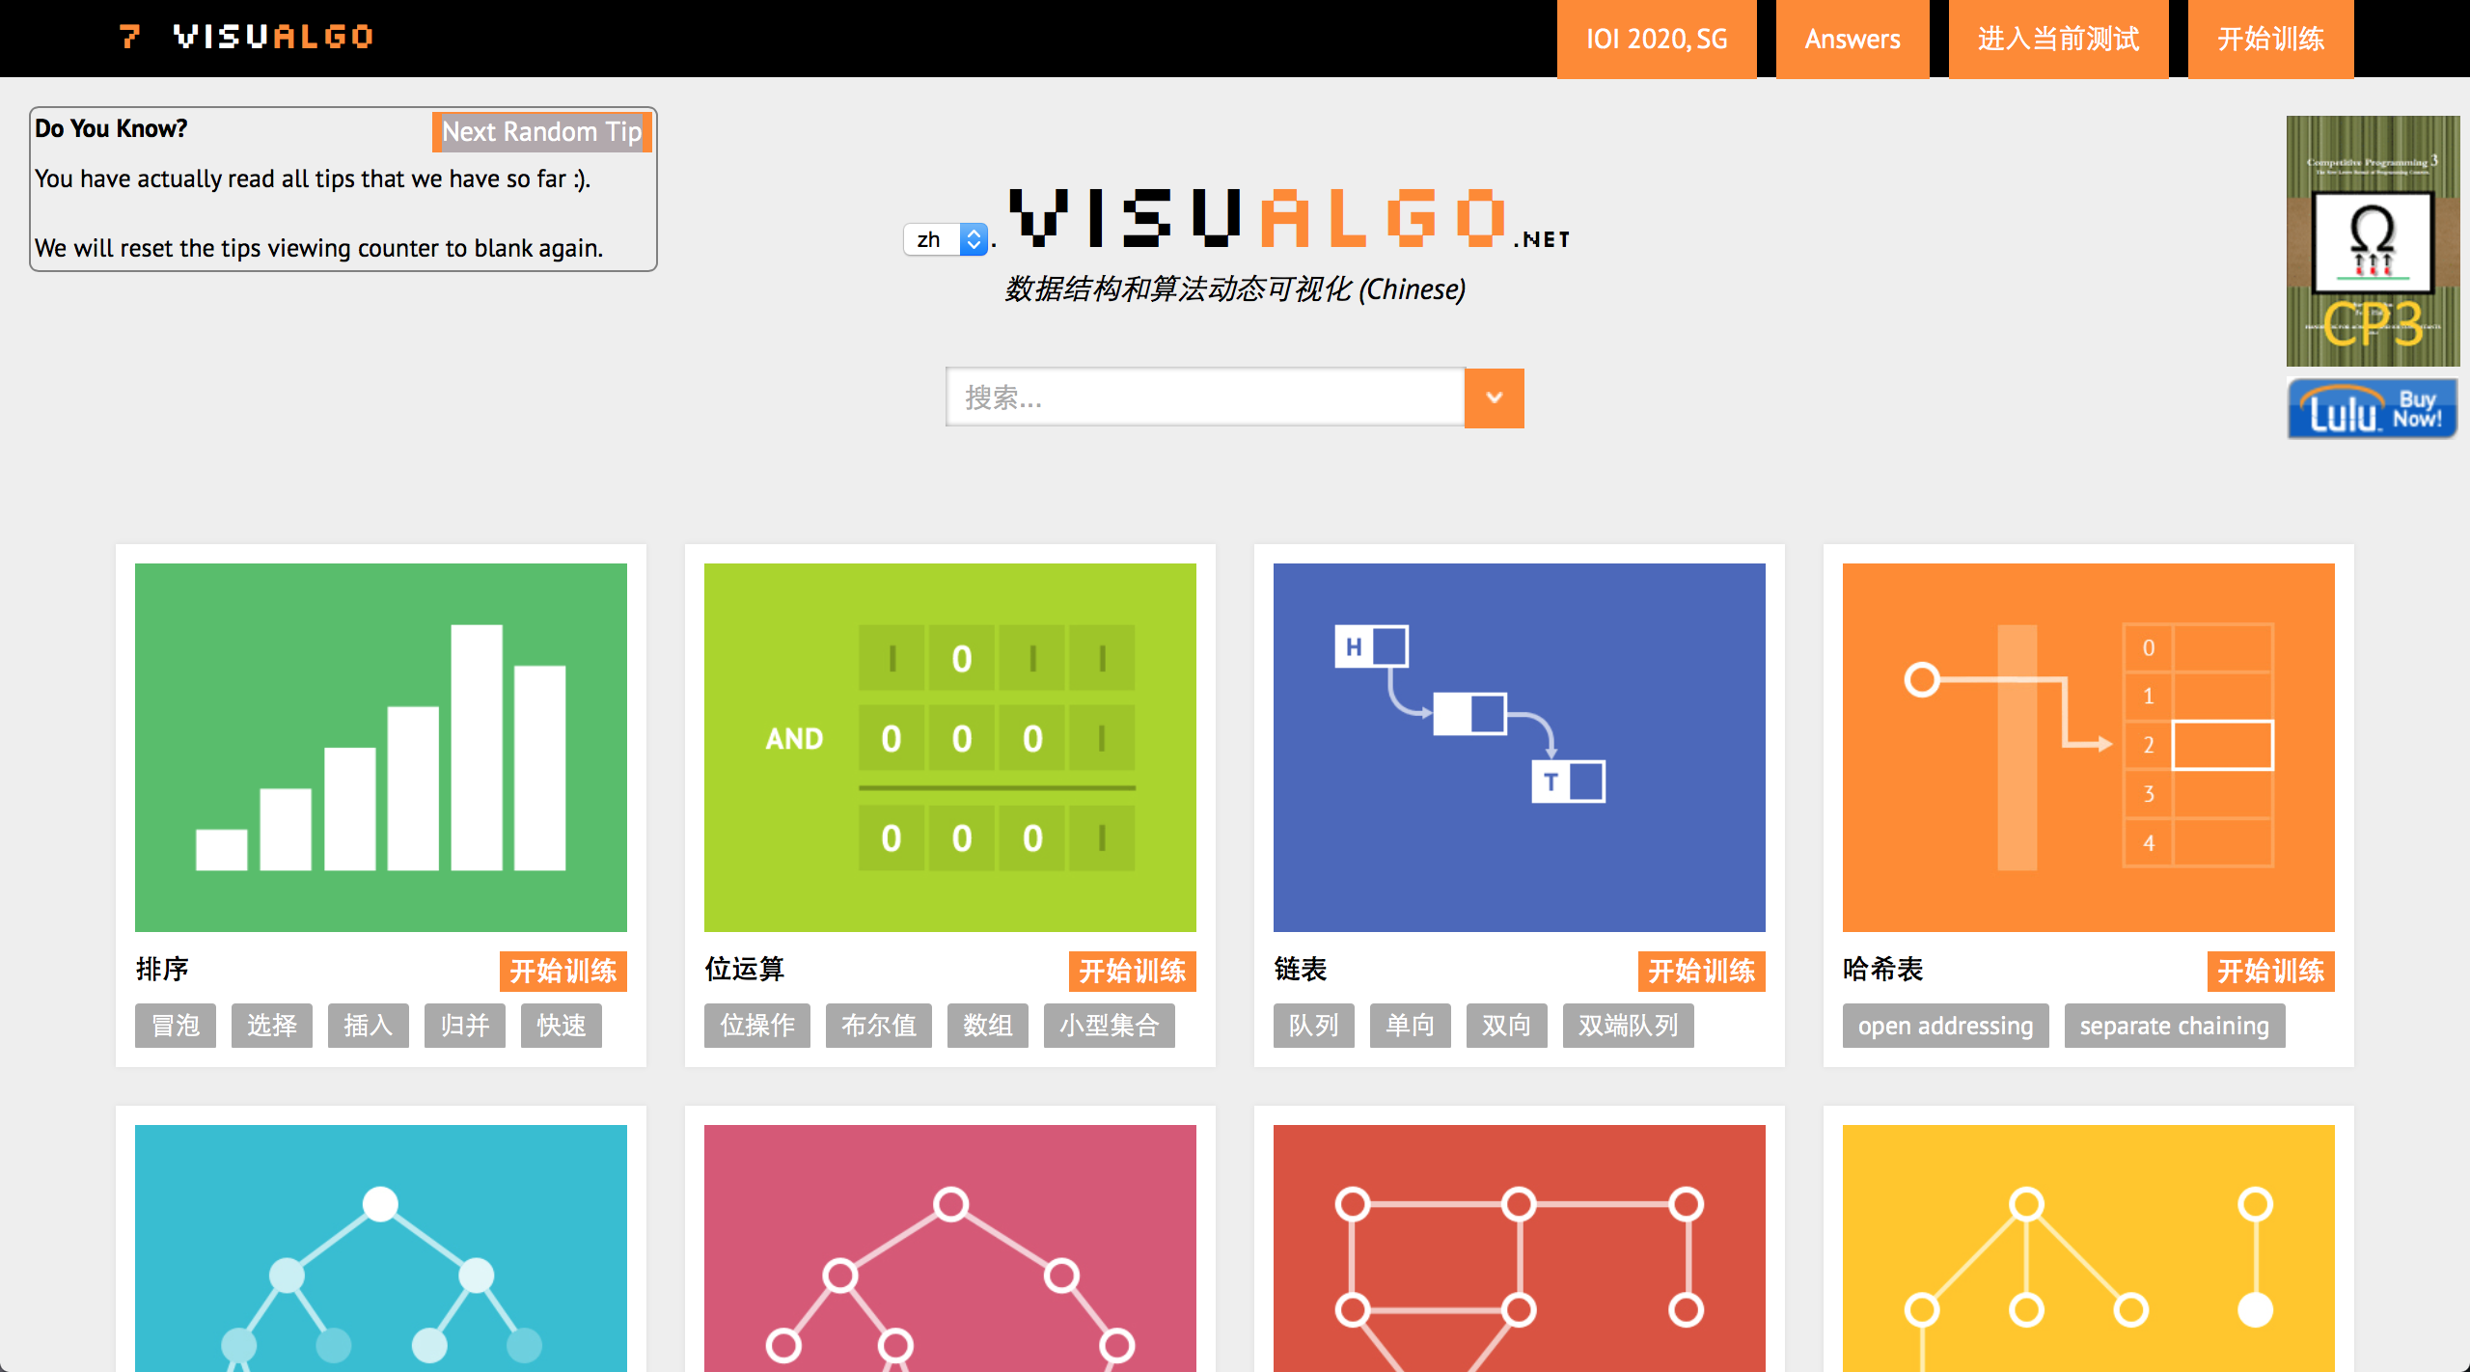Click the 搜索 input field
This screenshot has width=2470, height=1372.
click(x=1204, y=396)
